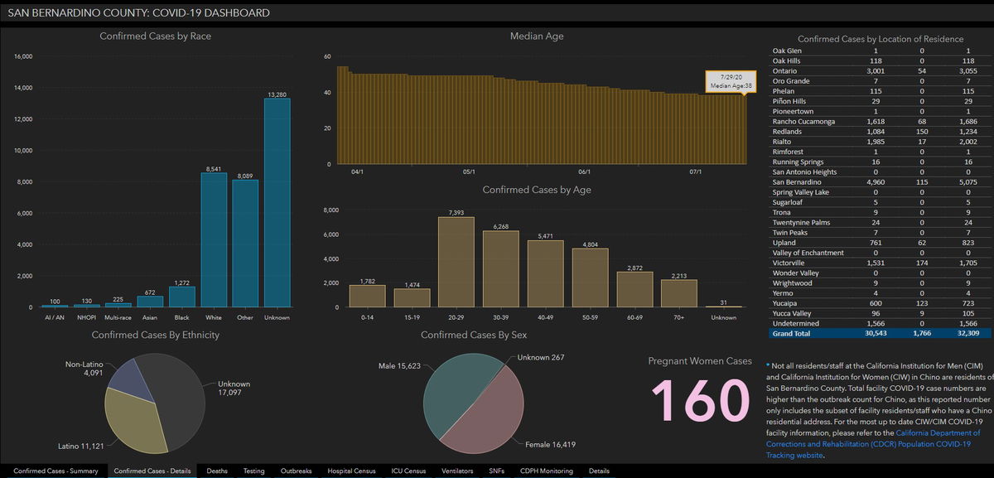
Task: Select the SNFs tab
Action: tap(497, 471)
